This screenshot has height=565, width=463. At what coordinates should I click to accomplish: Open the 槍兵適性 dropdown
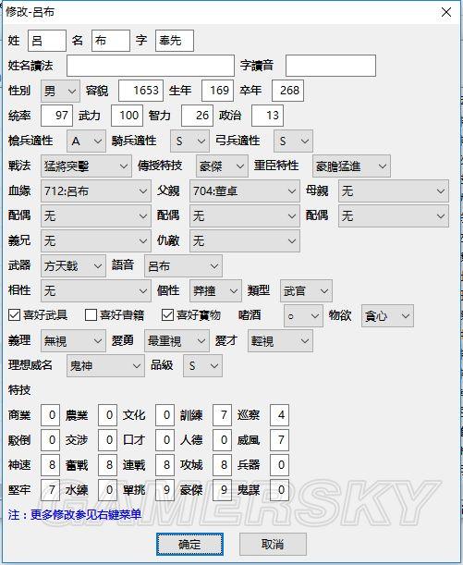point(86,141)
